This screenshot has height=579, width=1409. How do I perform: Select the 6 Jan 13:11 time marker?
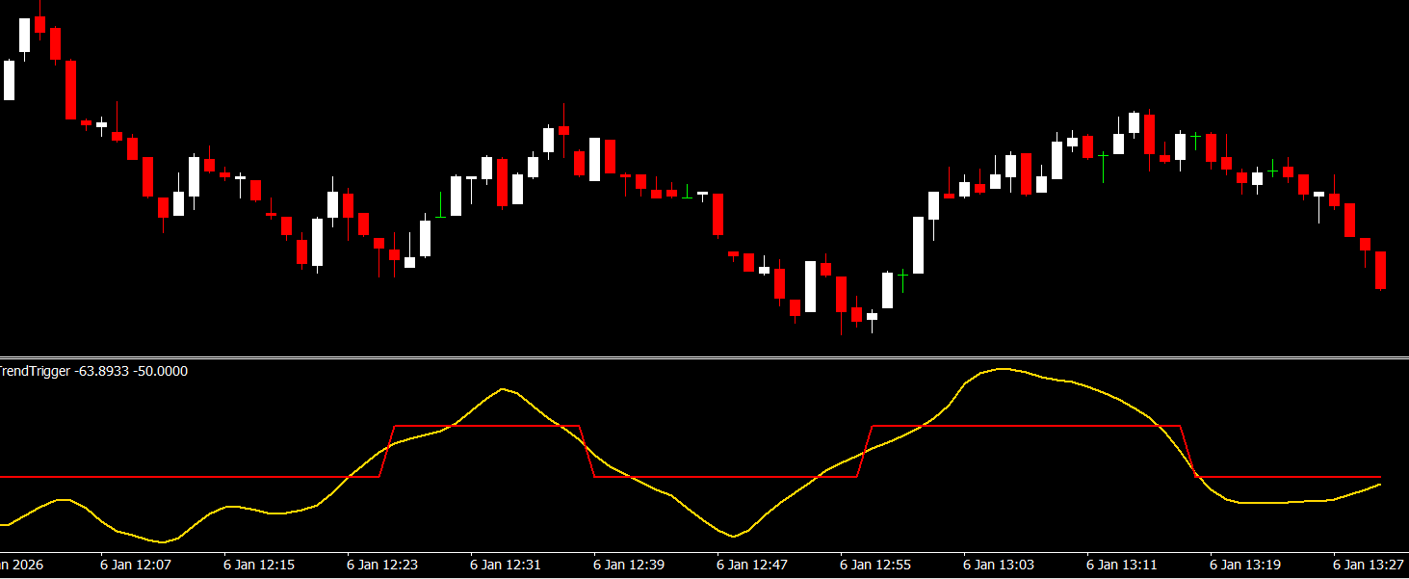[x=1122, y=564]
